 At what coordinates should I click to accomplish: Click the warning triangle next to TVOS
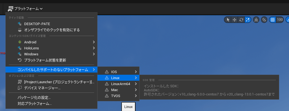(107, 96)
